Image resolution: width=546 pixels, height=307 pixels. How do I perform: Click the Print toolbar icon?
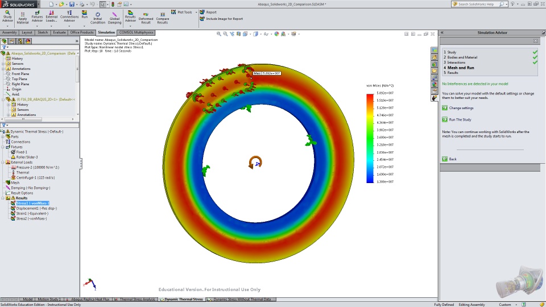pyautogui.click(x=82, y=4)
